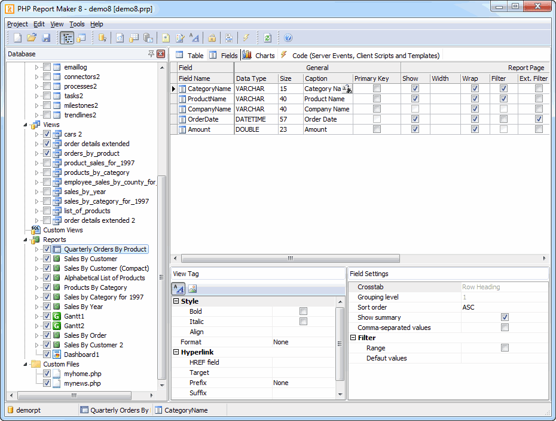Screen dimensions: 556x421
Task: Open Help via the question mark icon
Action: pos(288,38)
